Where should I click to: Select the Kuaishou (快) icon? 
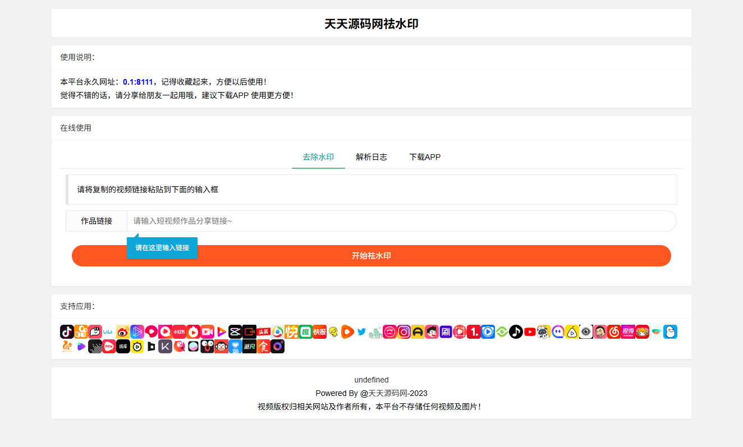click(x=291, y=331)
